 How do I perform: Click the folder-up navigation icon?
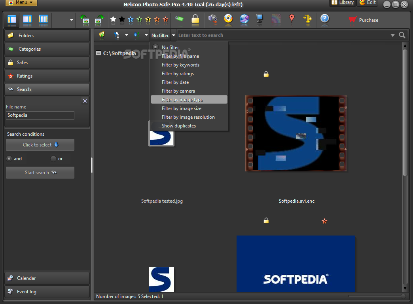tap(102, 35)
